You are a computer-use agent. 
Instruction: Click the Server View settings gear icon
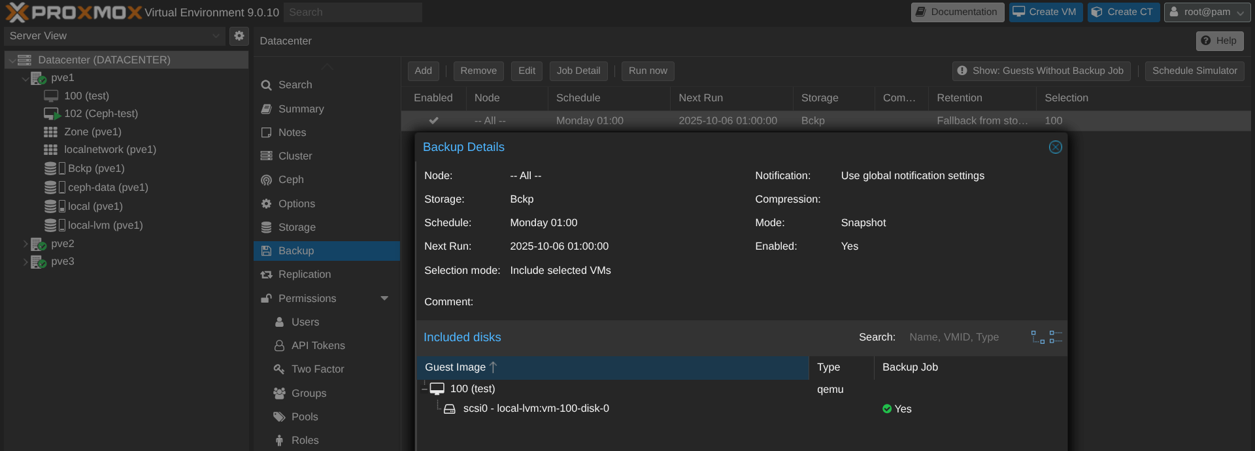pos(239,36)
